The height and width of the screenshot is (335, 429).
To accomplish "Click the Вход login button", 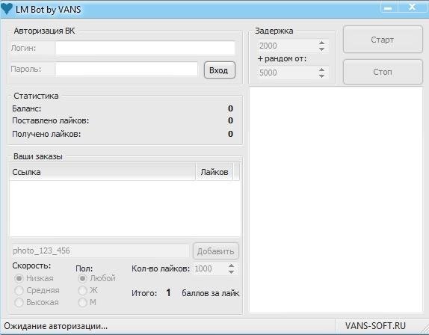I will 220,70.
